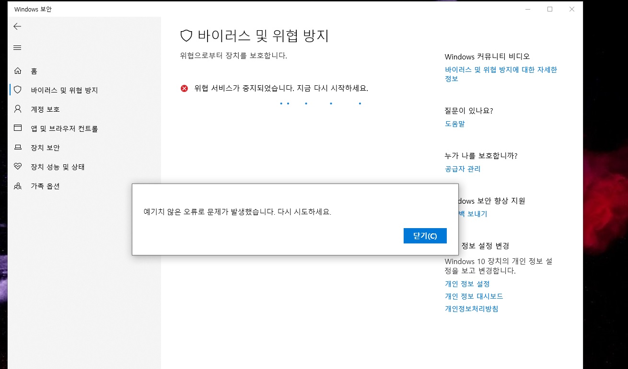
Task: Open the 바이러스 및 위협 방지에 대한 자세한 정보 link
Action: (501, 74)
